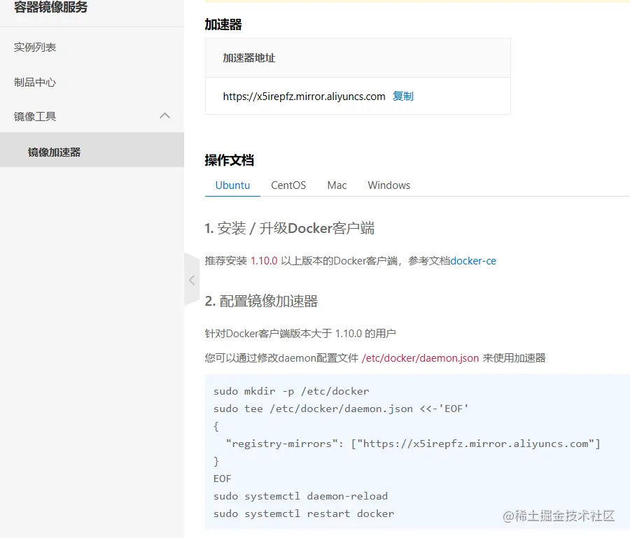The image size is (630, 538).
Task: Click the 加速器 heading
Action: tap(223, 24)
